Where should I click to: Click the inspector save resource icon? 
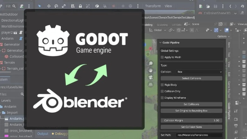click(215, 6)
